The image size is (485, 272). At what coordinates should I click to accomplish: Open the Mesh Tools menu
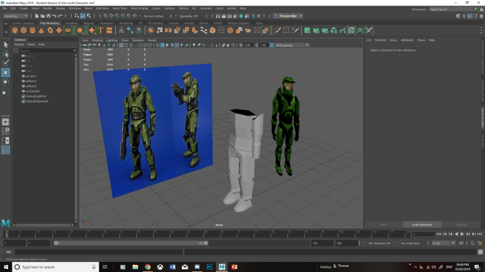point(120,8)
